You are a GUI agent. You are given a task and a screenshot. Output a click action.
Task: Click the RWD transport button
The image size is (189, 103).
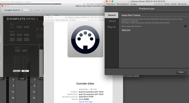(x=19, y=35)
